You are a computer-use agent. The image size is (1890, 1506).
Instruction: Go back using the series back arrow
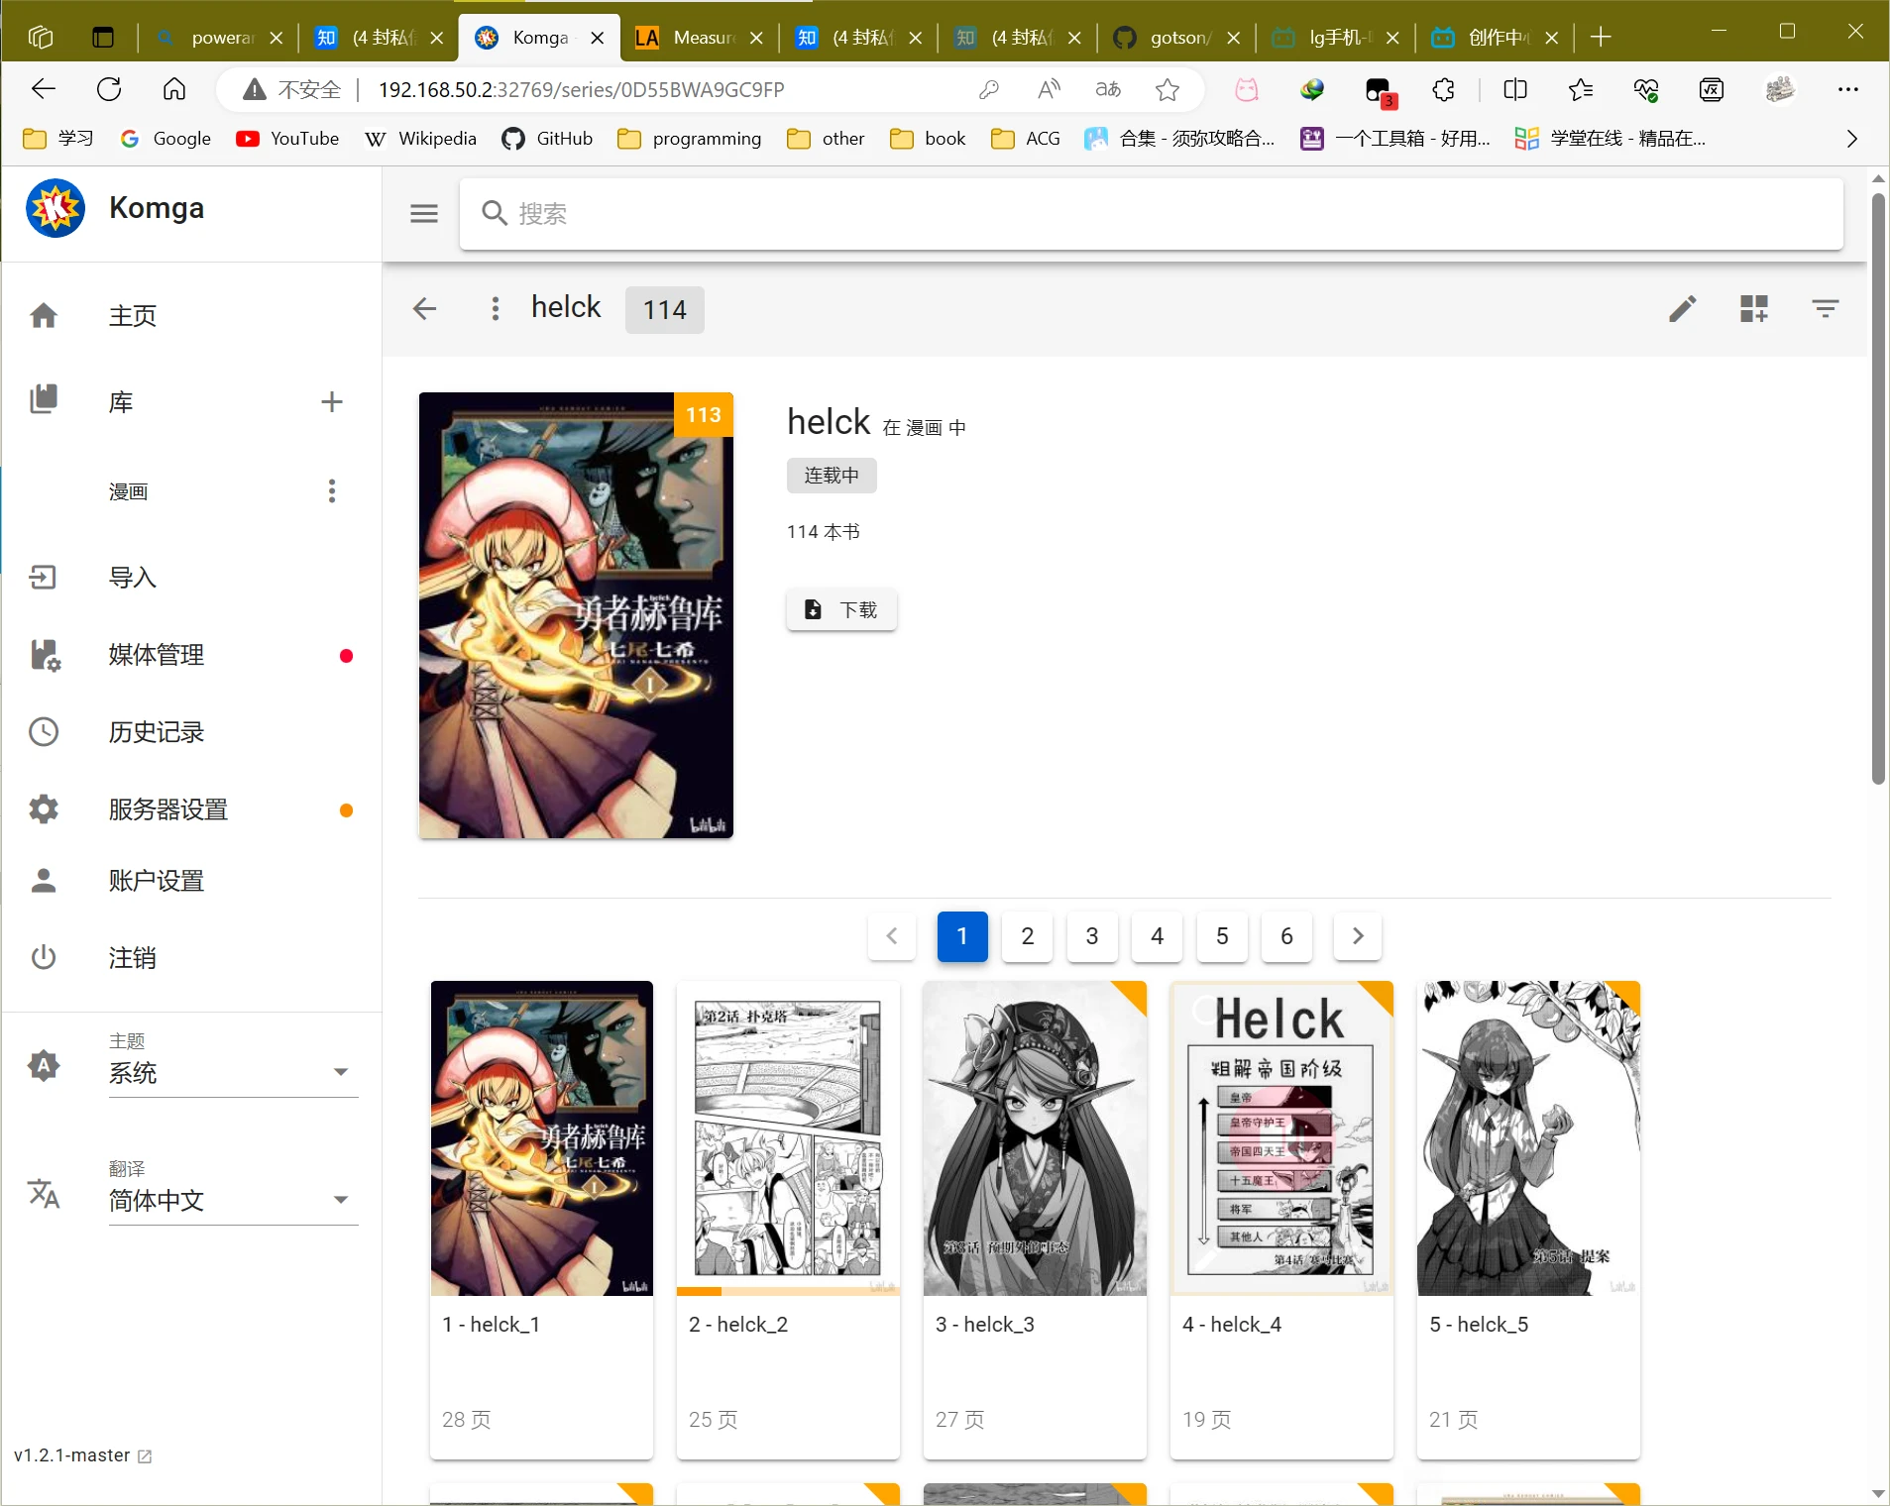point(424,309)
